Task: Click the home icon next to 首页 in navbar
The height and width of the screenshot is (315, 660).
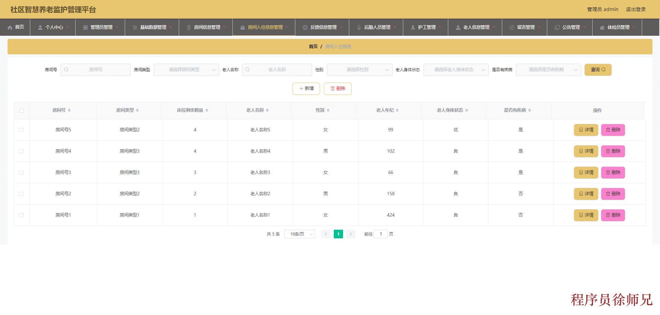Action: tap(11, 27)
